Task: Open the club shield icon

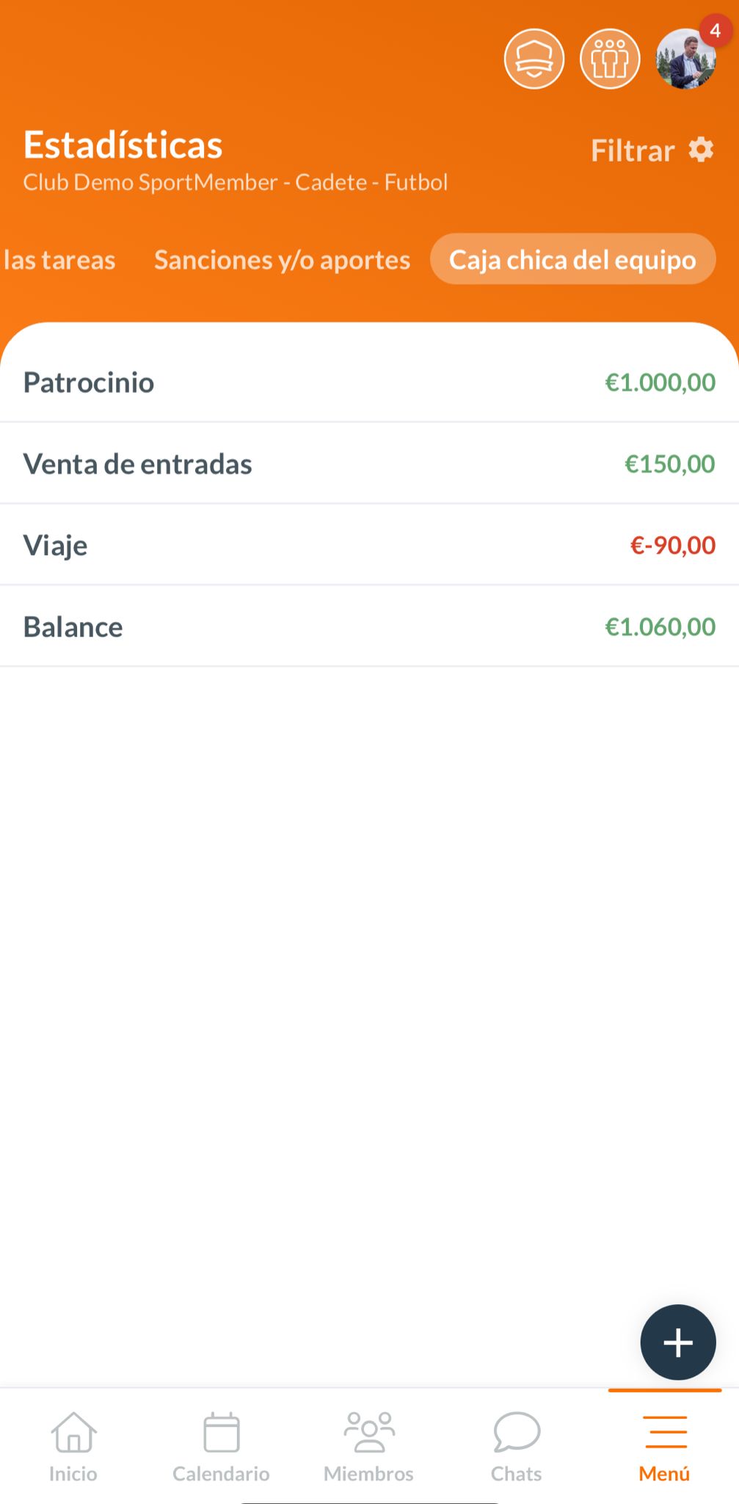Action: 534,59
